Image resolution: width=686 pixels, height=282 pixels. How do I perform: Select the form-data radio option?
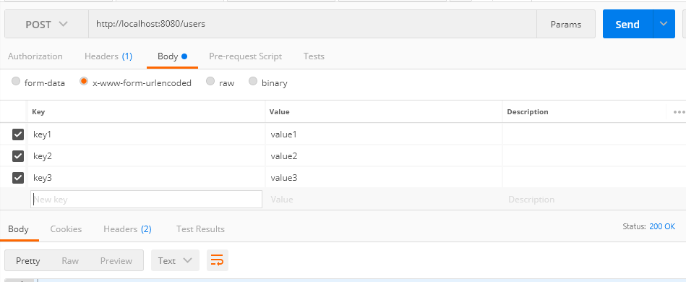(16, 82)
